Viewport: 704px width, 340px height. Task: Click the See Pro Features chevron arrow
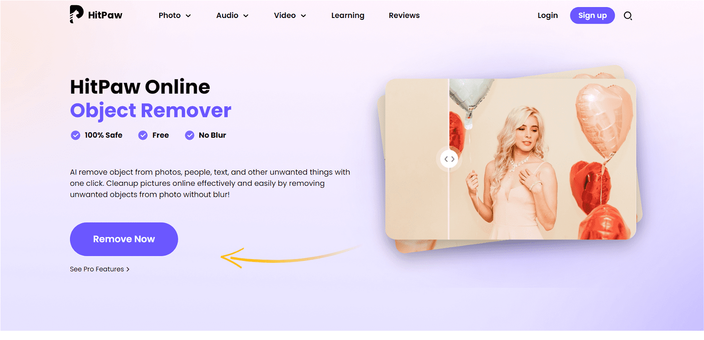coord(128,269)
